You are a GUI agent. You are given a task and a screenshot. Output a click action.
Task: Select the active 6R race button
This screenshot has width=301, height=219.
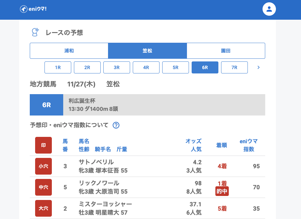205,67
